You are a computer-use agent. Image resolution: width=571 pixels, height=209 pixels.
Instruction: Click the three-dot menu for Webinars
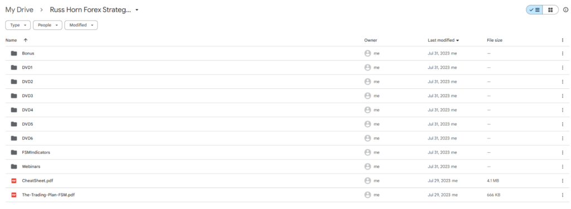point(563,167)
